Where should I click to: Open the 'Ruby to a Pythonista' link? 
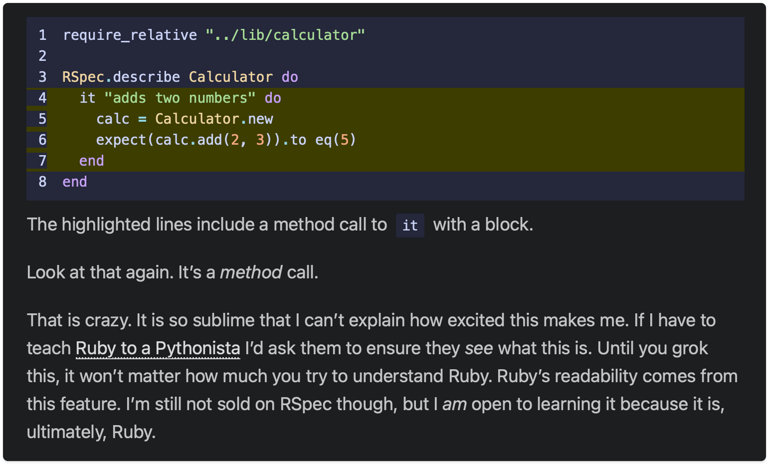[x=158, y=348]
